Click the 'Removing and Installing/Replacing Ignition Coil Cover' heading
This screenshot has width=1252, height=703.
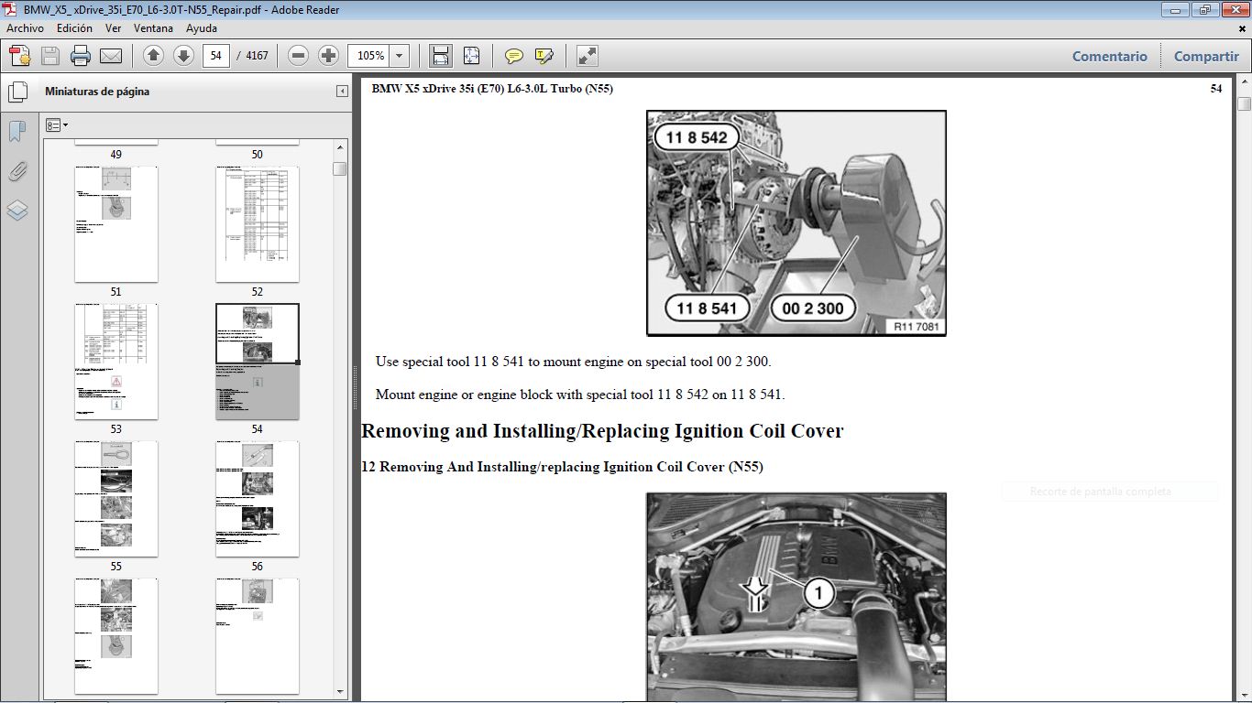pyautogui.click(x=602, y=431)
